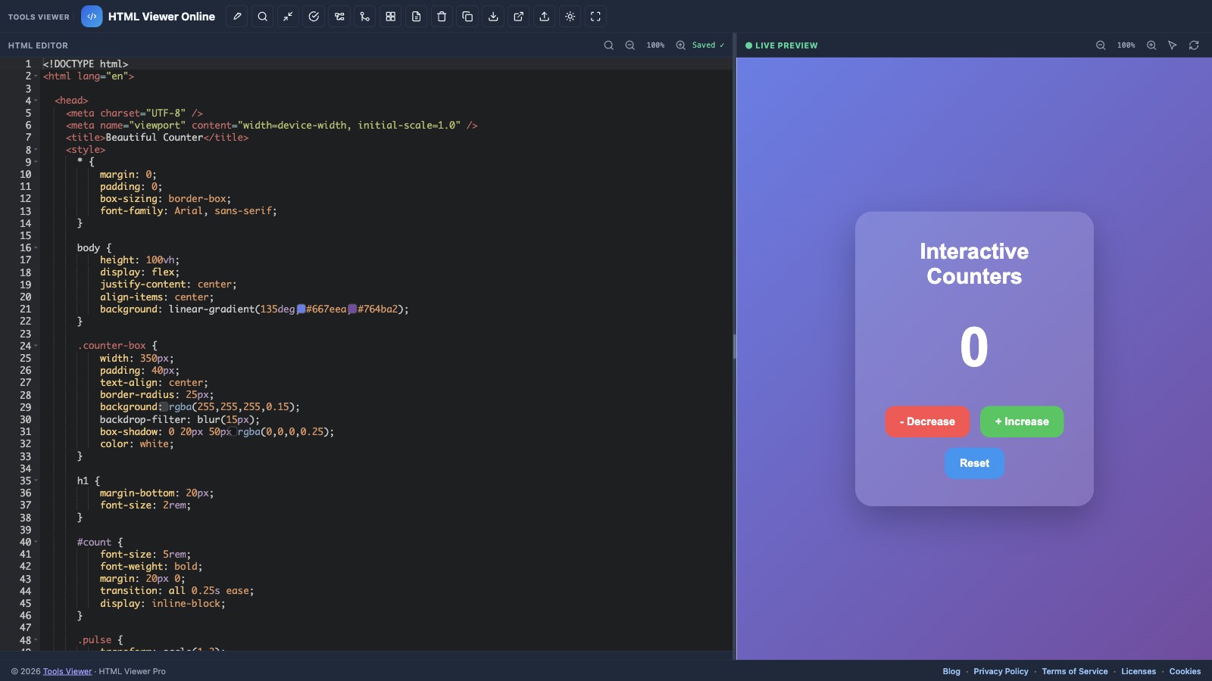
Task: Zoom in the HTML editor
Action: click(x=680, y=45)
